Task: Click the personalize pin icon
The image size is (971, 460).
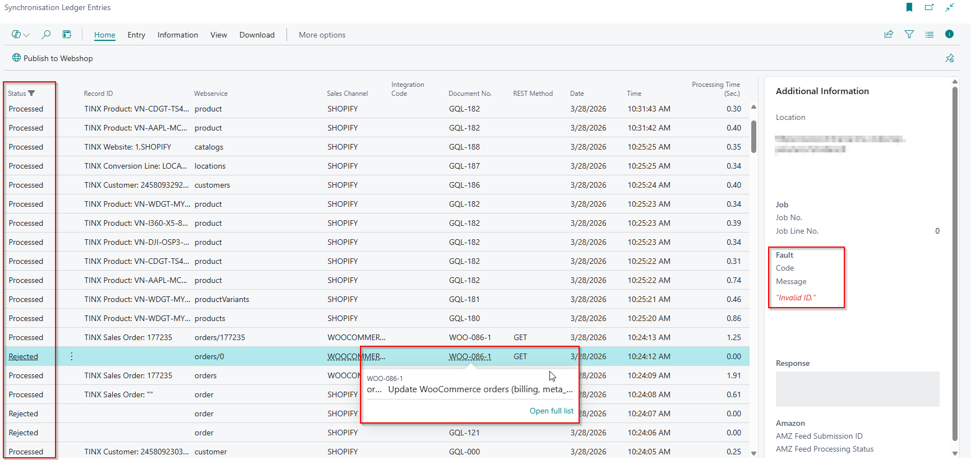Action: [x=950, y=58]
